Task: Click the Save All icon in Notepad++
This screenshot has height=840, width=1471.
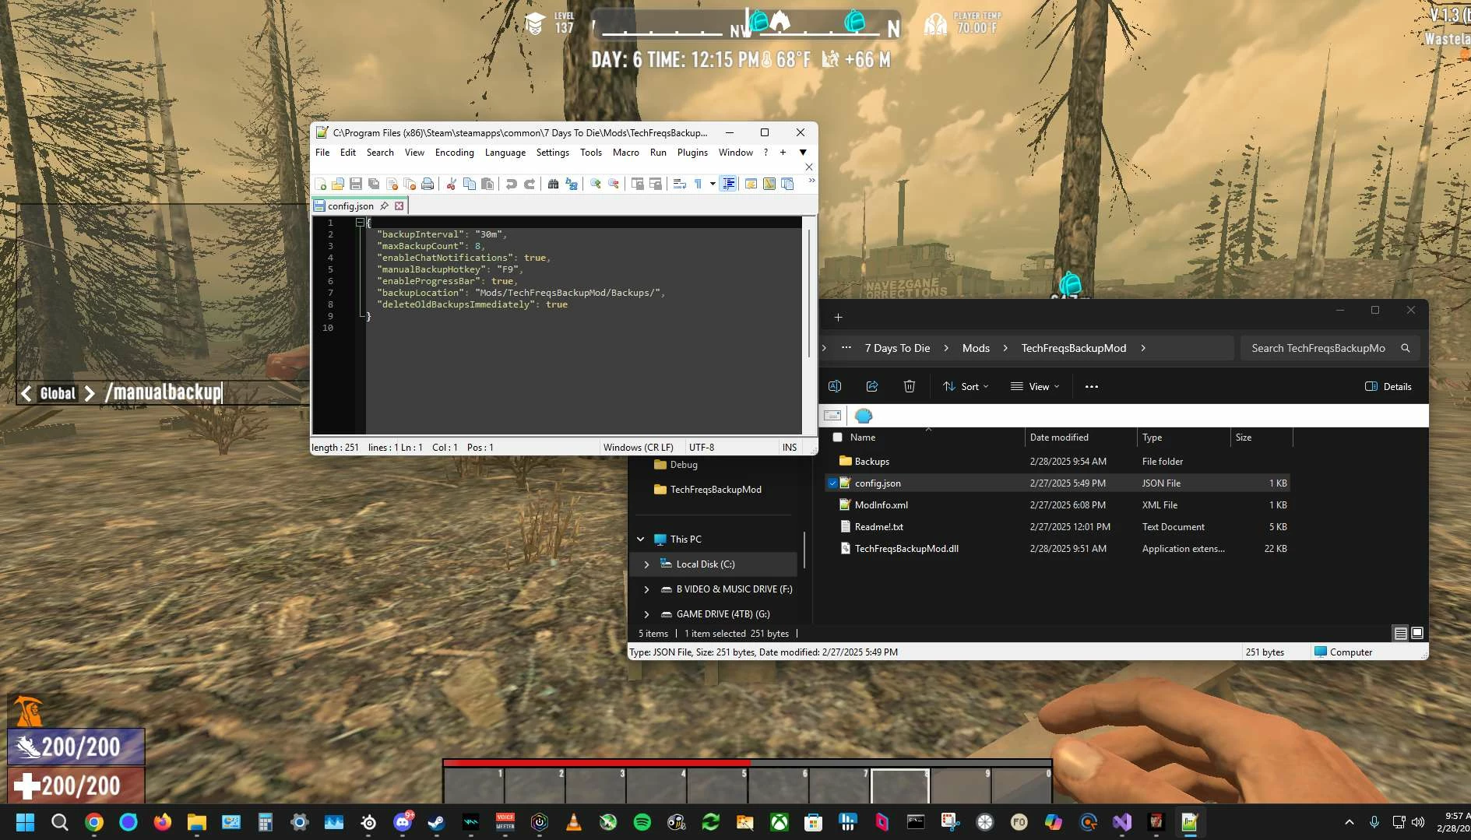Action: (374, 184)
